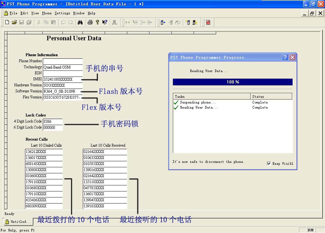Image resolution: width=325 pixels, height=233 pixels.
Task: Click the help button in Progress dialog title
Action: click(285, 57)
